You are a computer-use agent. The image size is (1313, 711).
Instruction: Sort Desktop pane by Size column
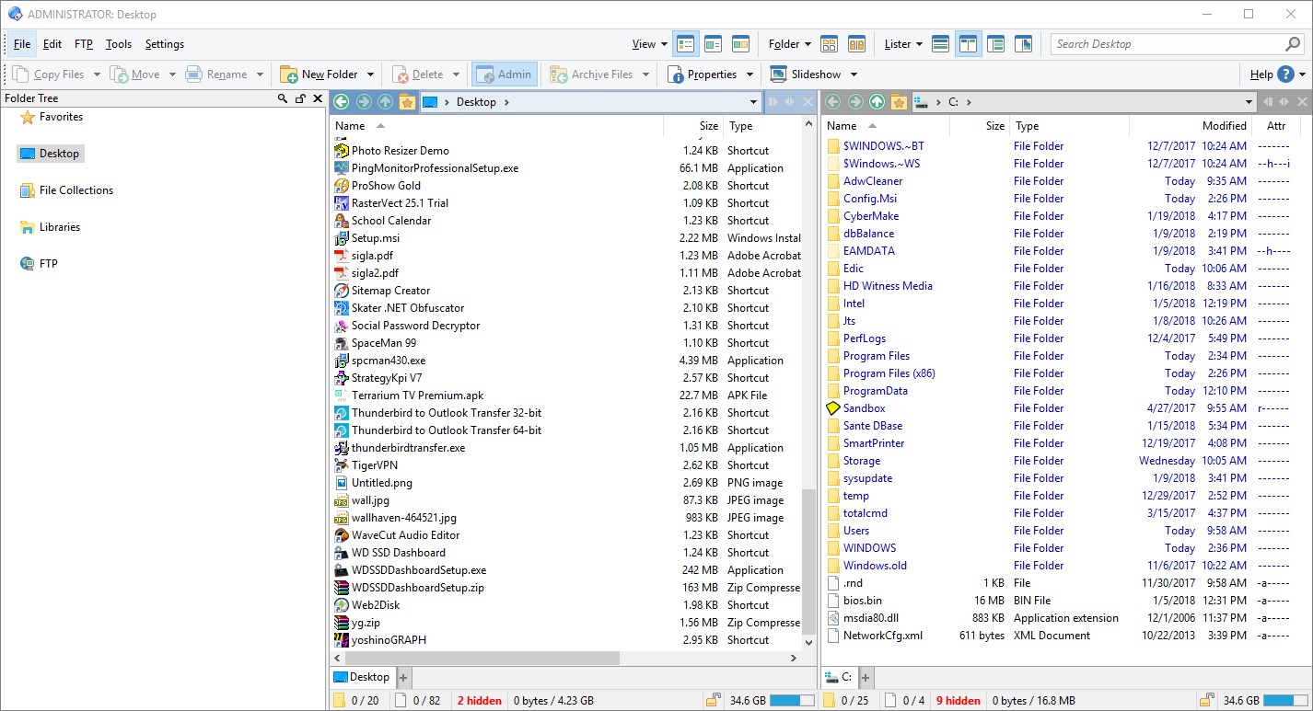pyautogui.click(x=694, y=126)
